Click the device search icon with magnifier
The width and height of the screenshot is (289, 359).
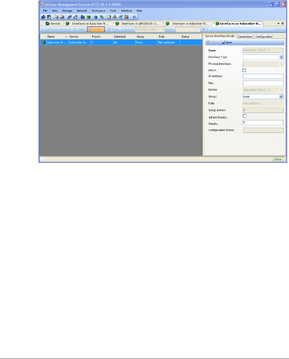click(x=49, y=17)
